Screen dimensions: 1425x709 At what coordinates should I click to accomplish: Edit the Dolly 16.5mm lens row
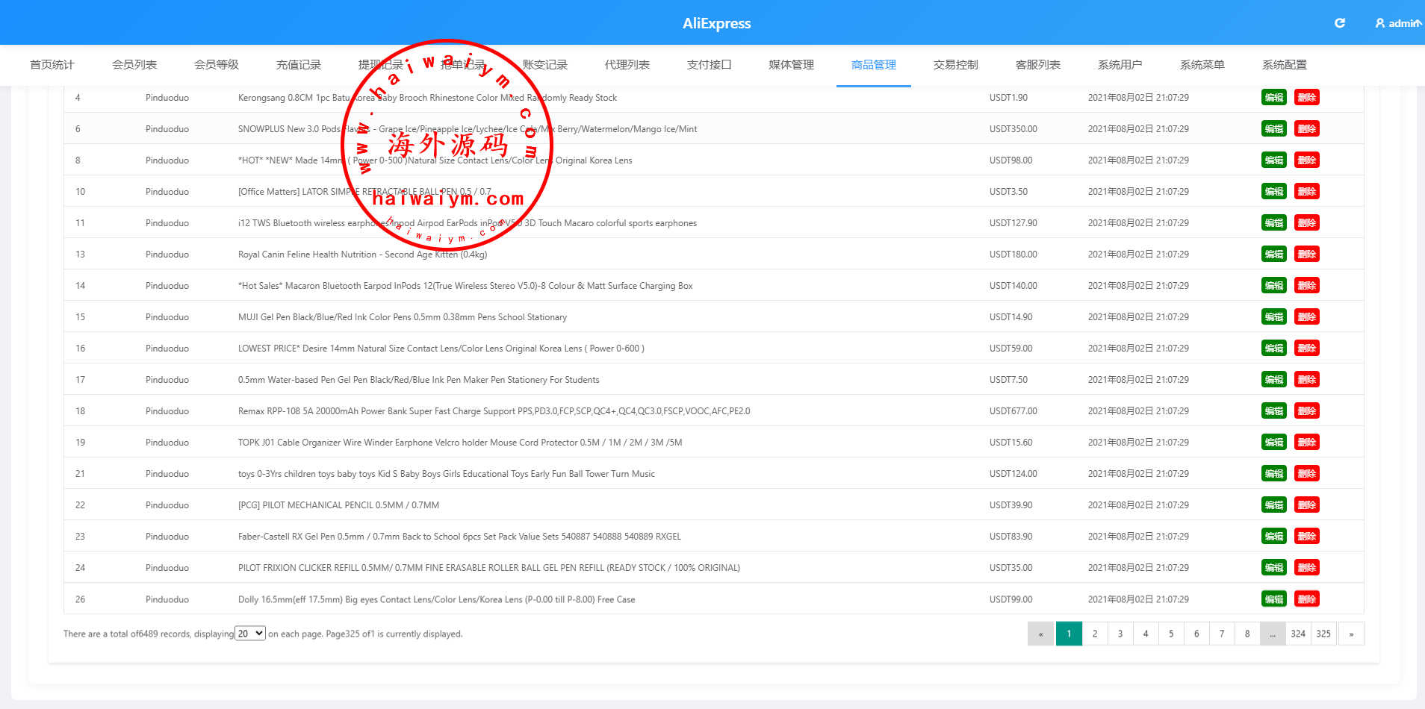tap(1274, 599)
